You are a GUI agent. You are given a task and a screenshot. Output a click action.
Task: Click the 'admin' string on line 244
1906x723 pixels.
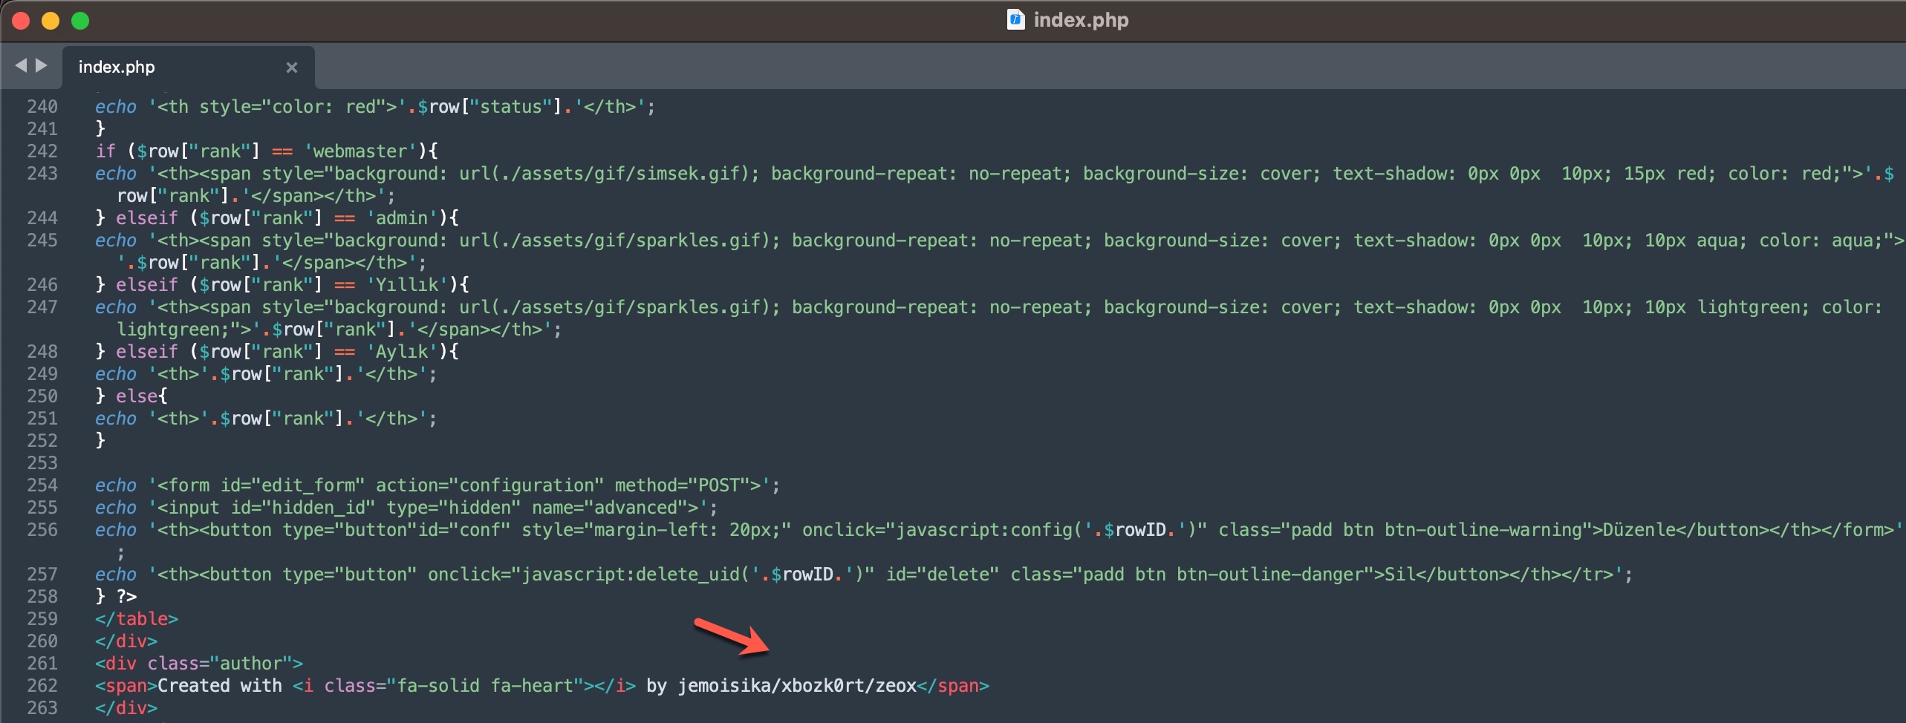[x=402, y=218]
